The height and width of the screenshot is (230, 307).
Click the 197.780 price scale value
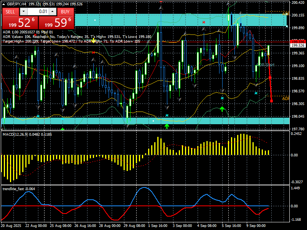298,129
